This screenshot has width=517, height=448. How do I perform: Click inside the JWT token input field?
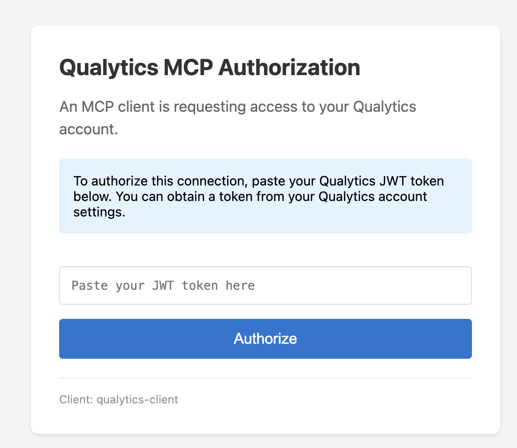click(x=265, y=285)
